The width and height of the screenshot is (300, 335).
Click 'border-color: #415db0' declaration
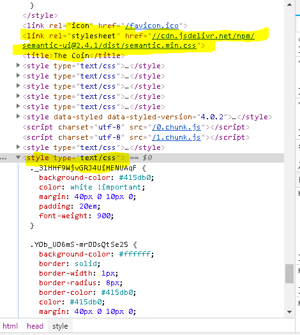pos(87,292)
